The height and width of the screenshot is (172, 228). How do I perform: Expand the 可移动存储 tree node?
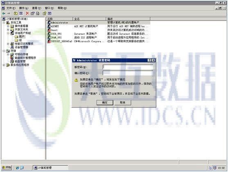click(x=8, y=54)
